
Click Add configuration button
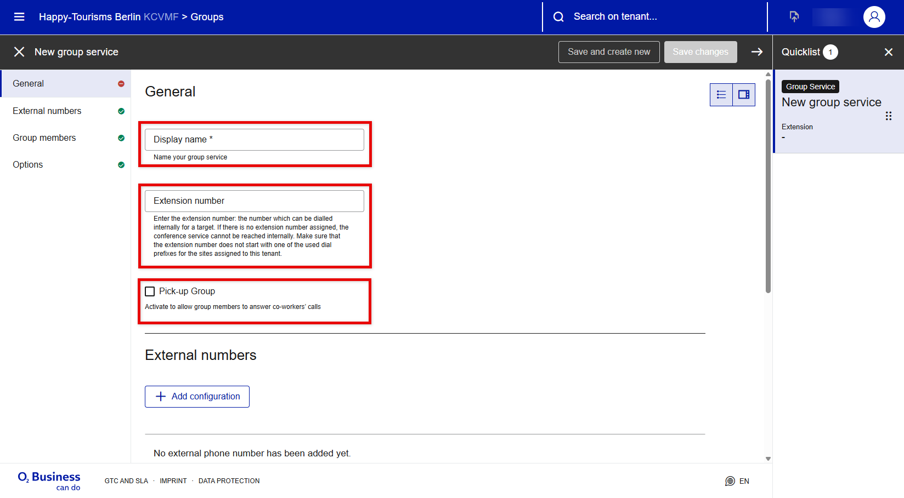(x=197, y=397)
